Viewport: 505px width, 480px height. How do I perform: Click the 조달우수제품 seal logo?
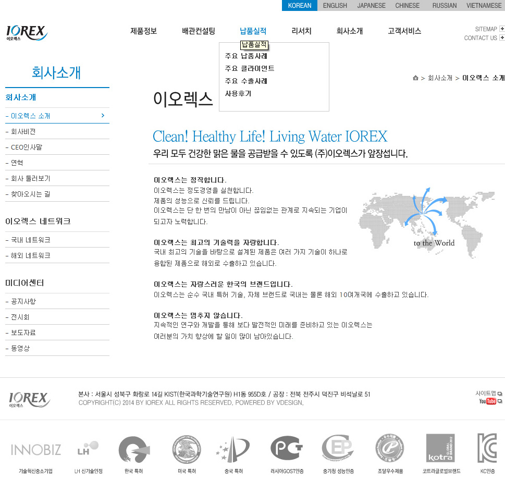click(x=390, y=448)
